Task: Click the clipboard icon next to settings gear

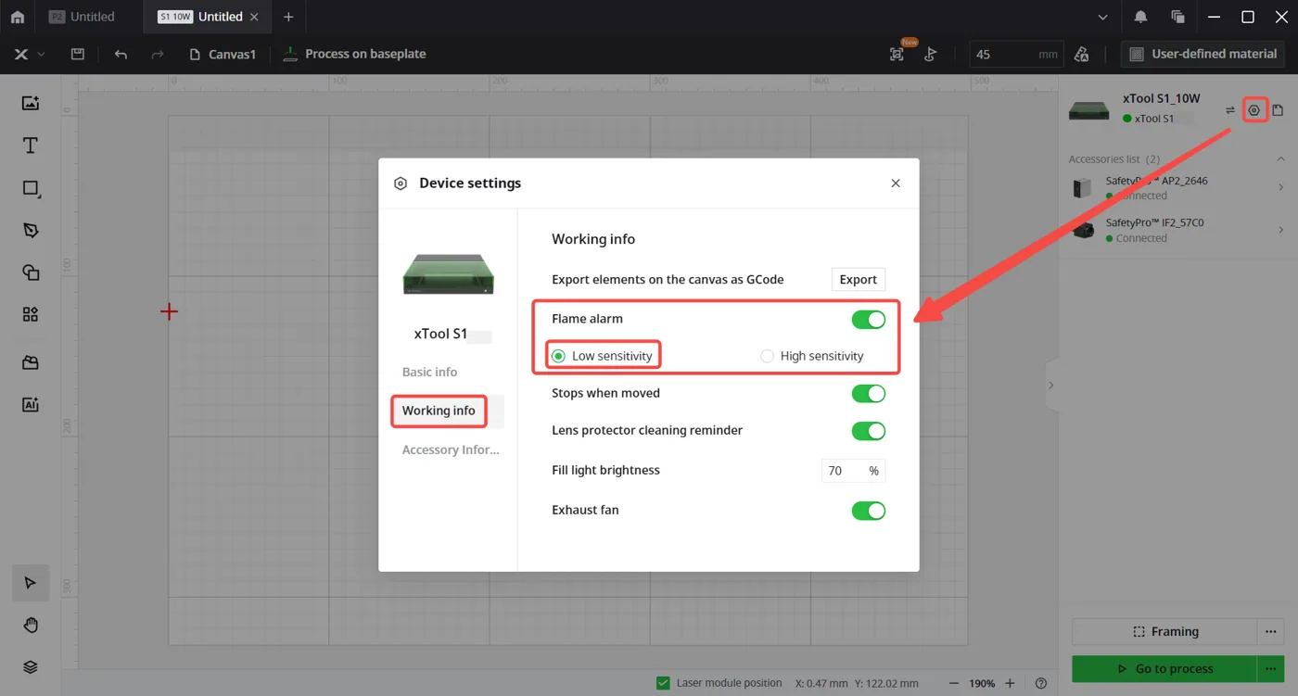Action: coord(1278,110)
